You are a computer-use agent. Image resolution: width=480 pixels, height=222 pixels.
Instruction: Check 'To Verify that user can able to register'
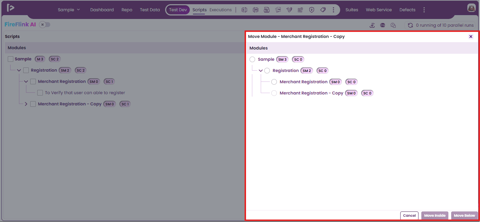pyautogui.click(x=40, y=93)
